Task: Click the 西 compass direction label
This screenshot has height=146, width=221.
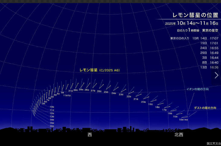Action: point(90,135)
